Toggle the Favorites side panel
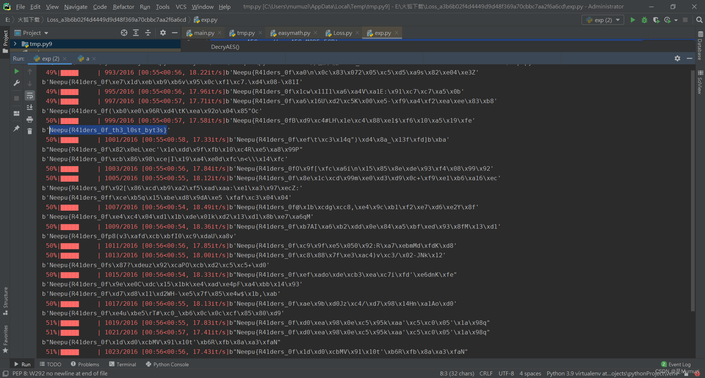Viewport: 705px width, 378px height. click(x=5, y=339)
